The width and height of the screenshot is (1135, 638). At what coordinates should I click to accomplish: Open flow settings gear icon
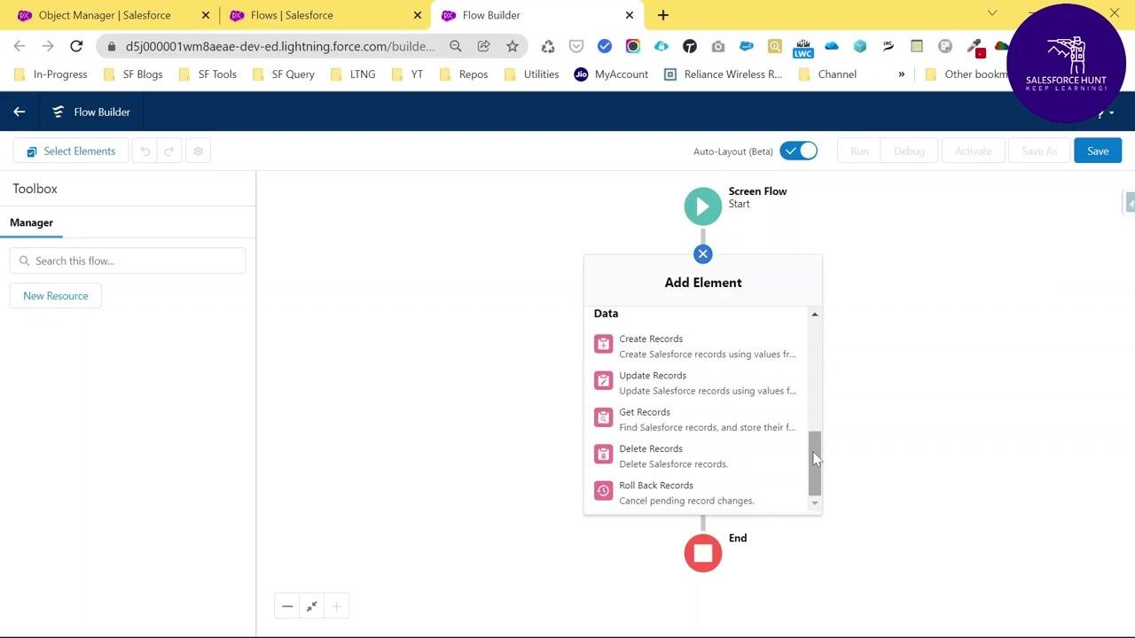[x=198, y=152]
